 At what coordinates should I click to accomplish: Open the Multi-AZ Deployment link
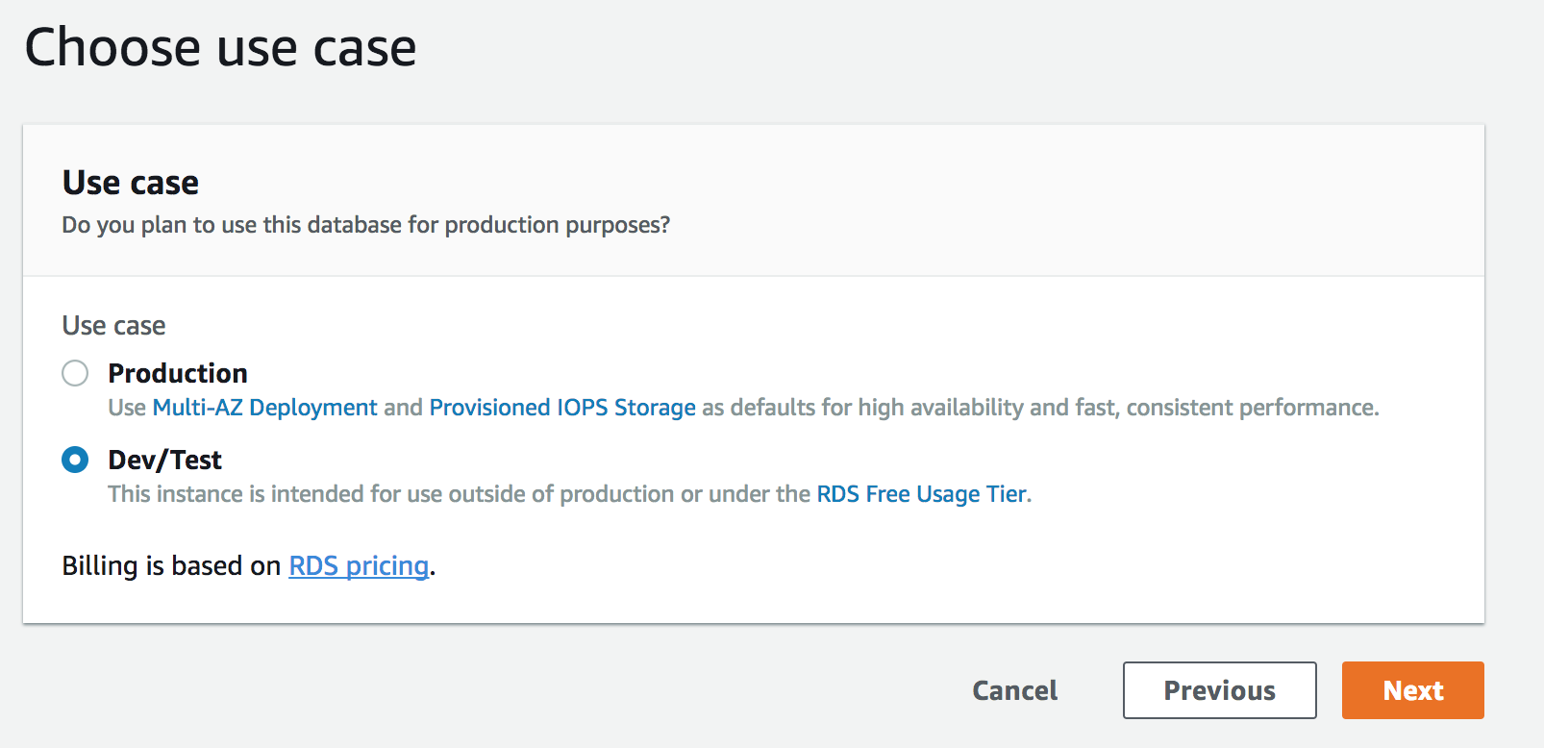coord(264,408)
